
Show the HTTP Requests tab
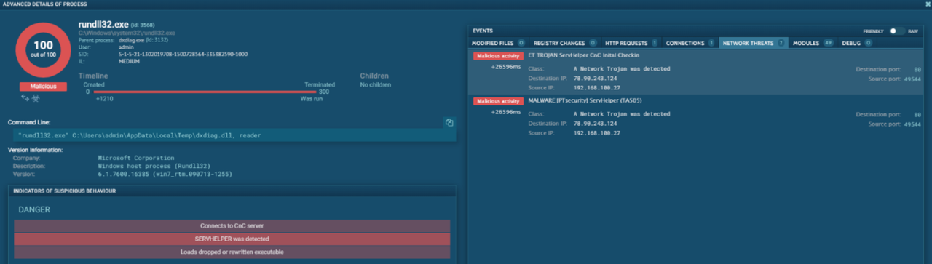click(631, 43)
